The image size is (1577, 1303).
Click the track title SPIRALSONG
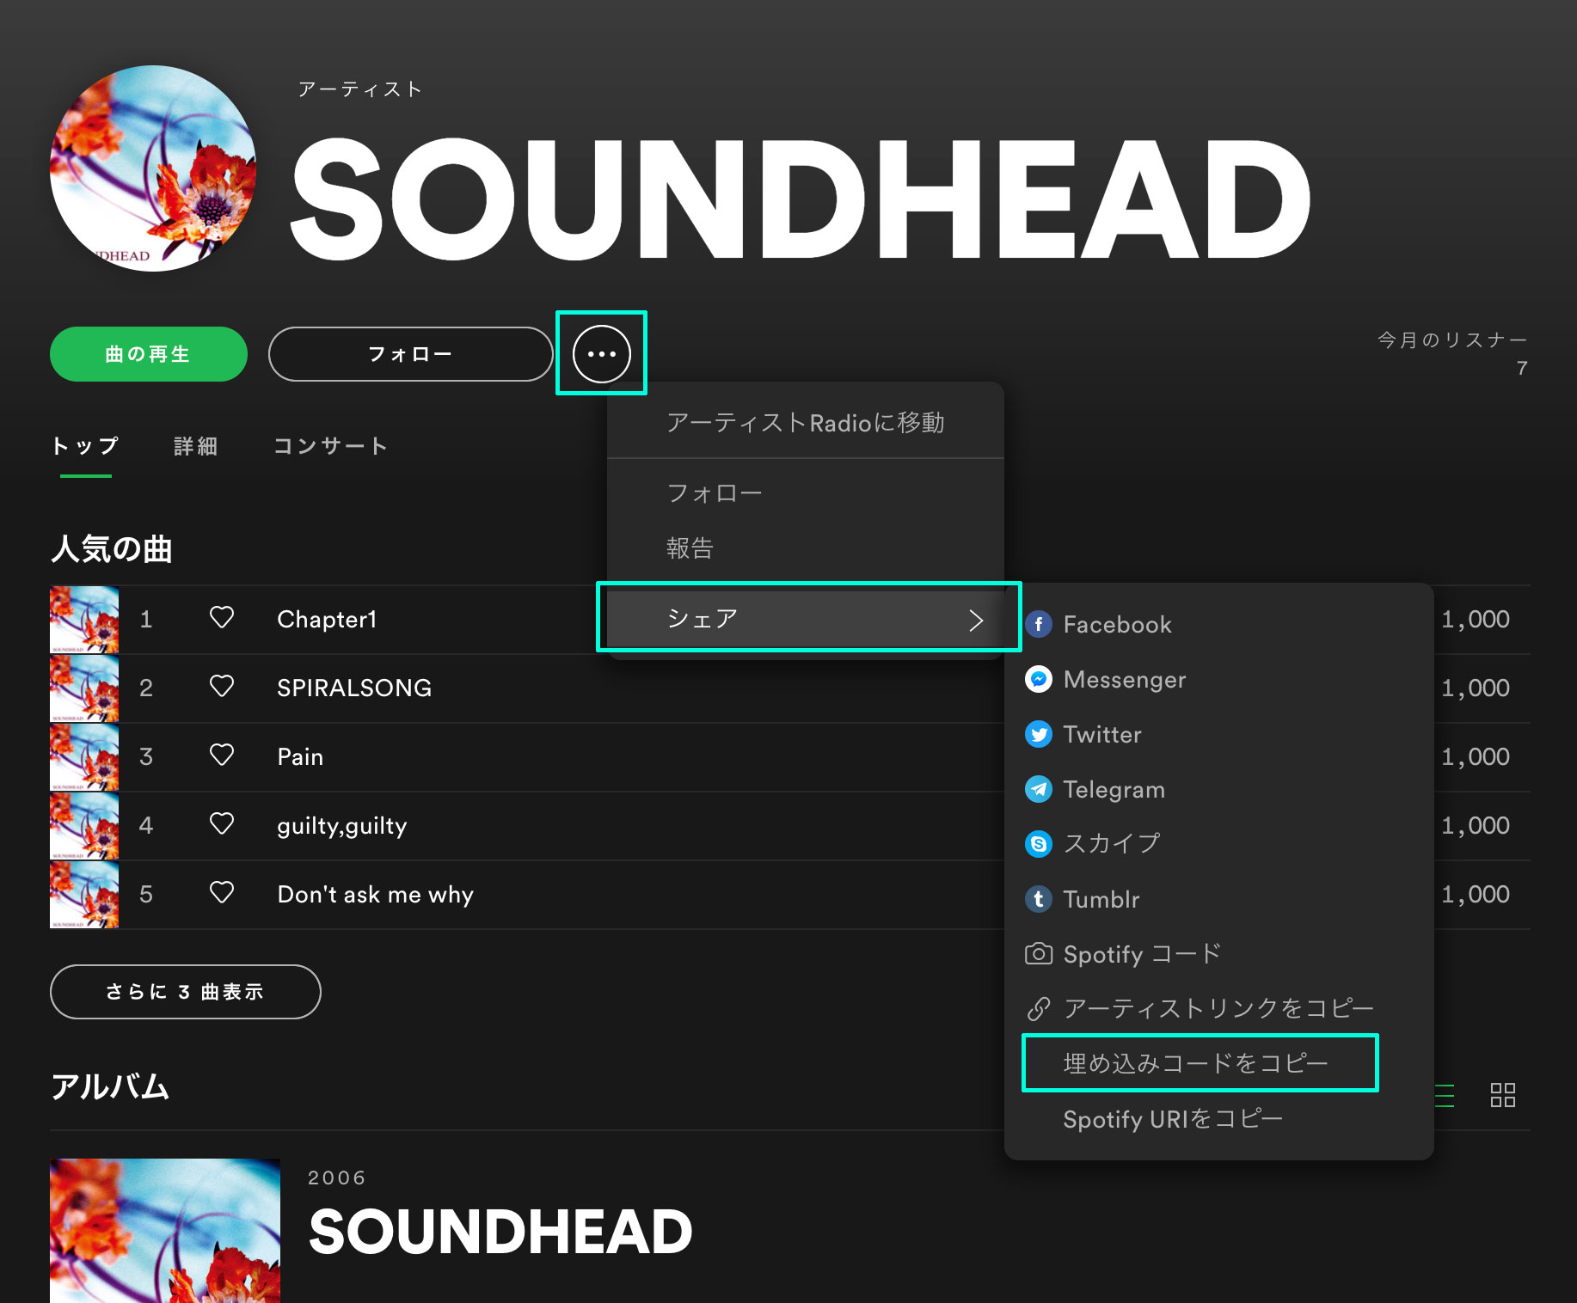(x=354, y=688)
